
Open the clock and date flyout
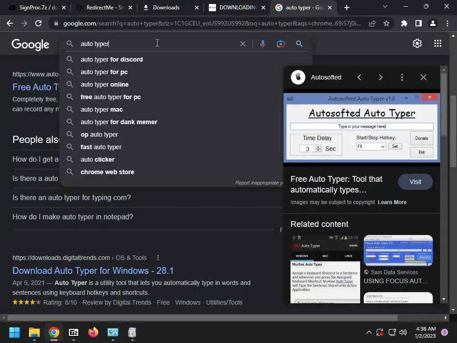pos(425,332)
